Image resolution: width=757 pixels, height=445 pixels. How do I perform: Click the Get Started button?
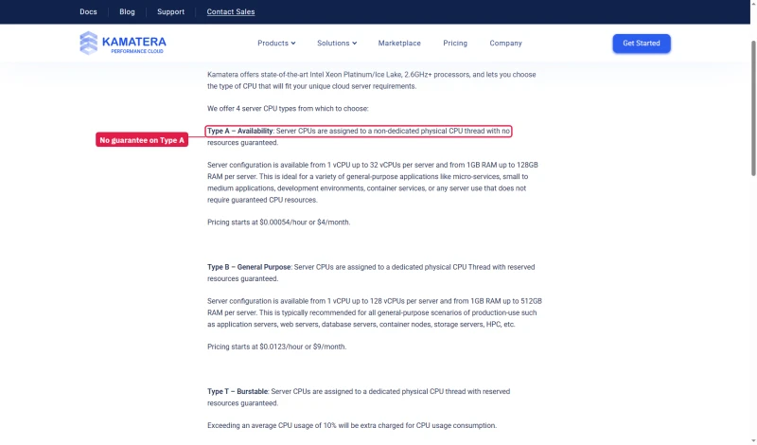click(642, 44)
